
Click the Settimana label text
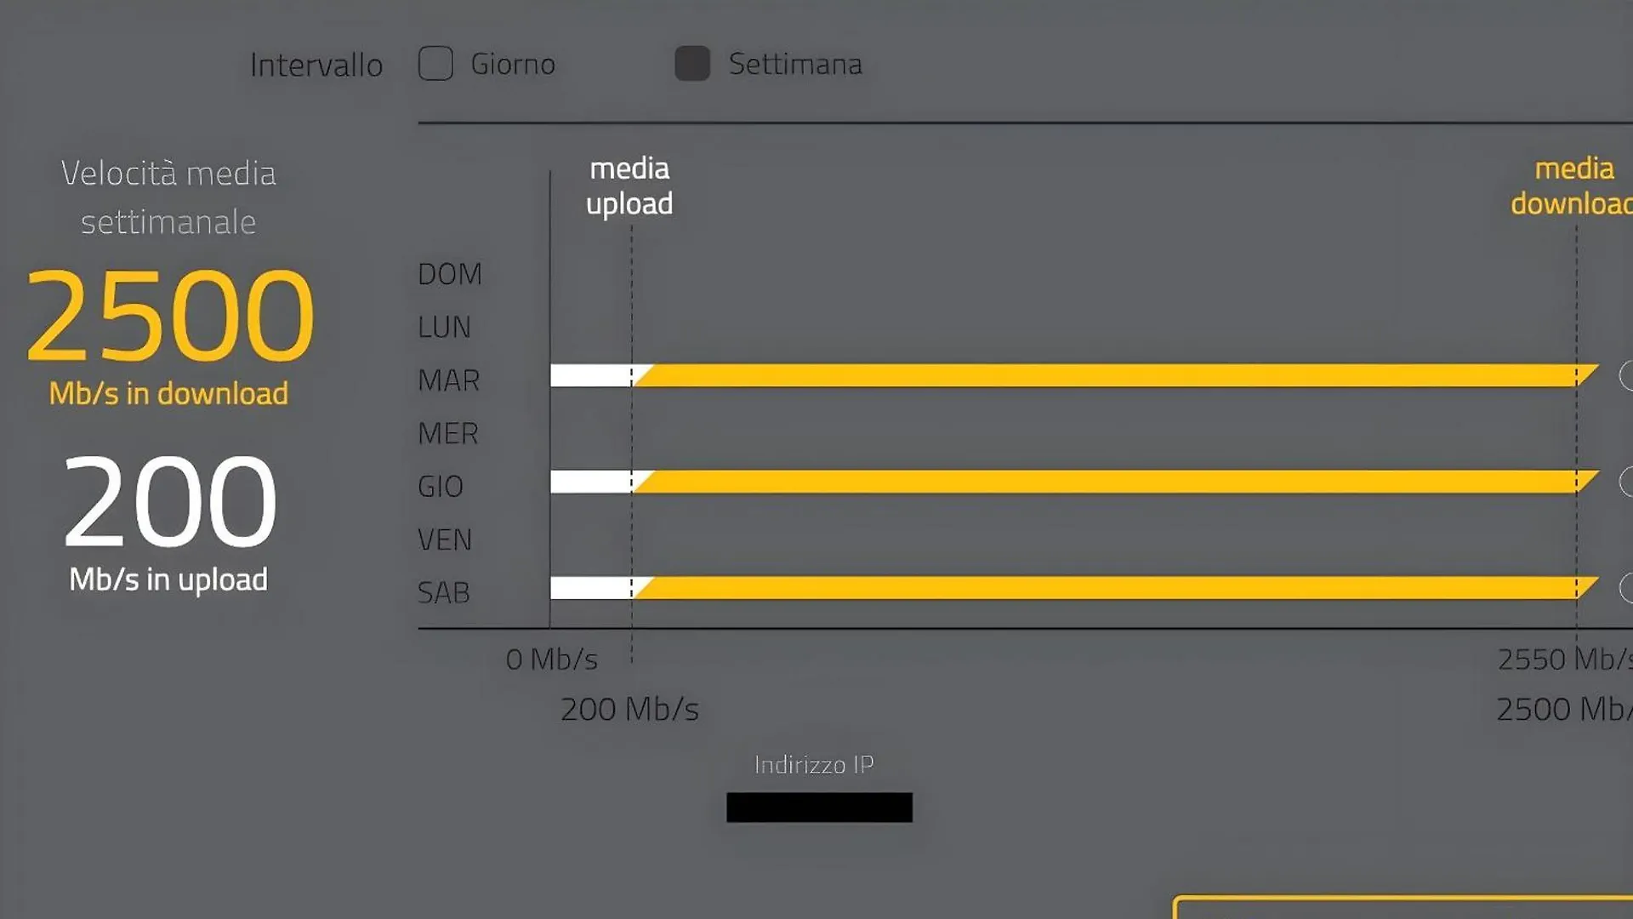coord(795,64)
